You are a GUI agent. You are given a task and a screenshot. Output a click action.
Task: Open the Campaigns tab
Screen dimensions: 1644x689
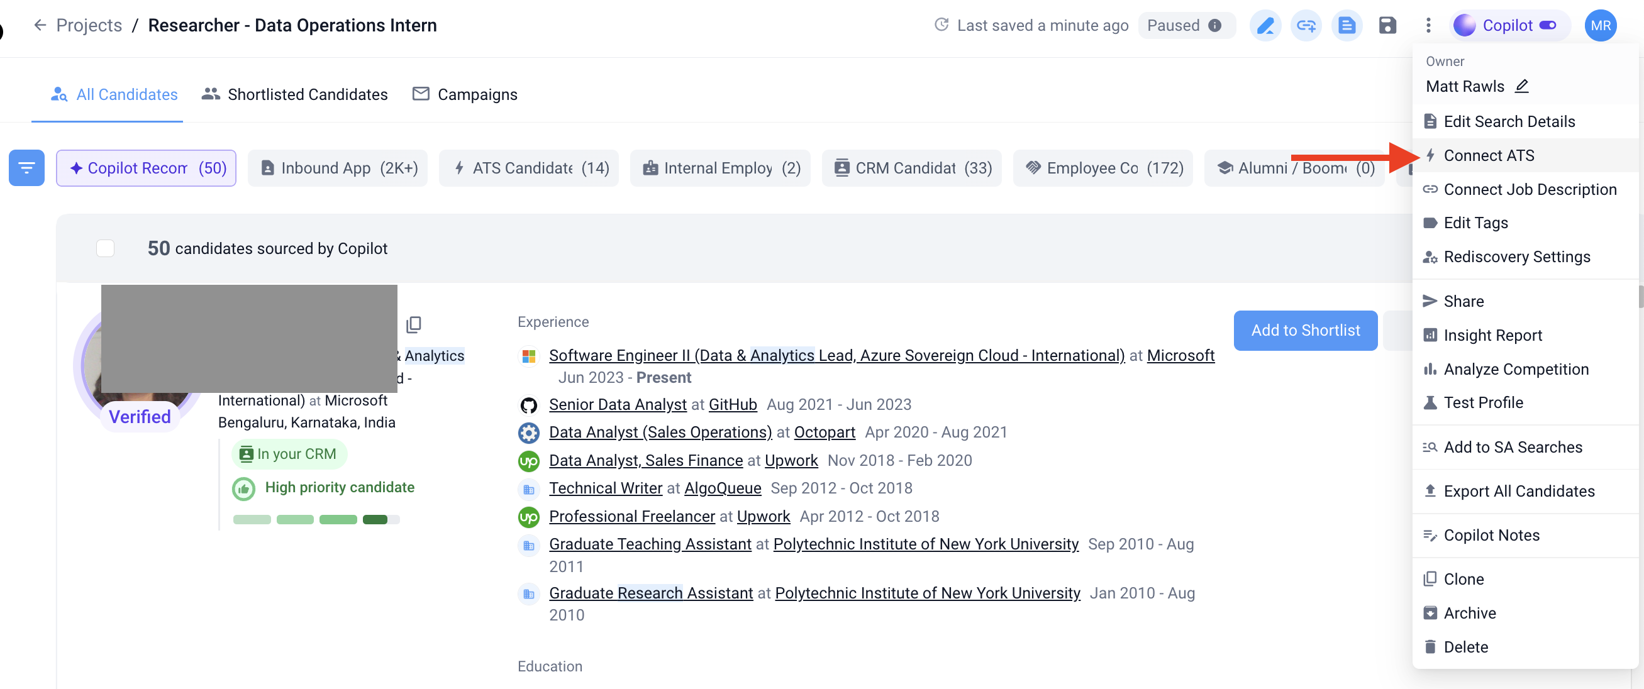465,94
